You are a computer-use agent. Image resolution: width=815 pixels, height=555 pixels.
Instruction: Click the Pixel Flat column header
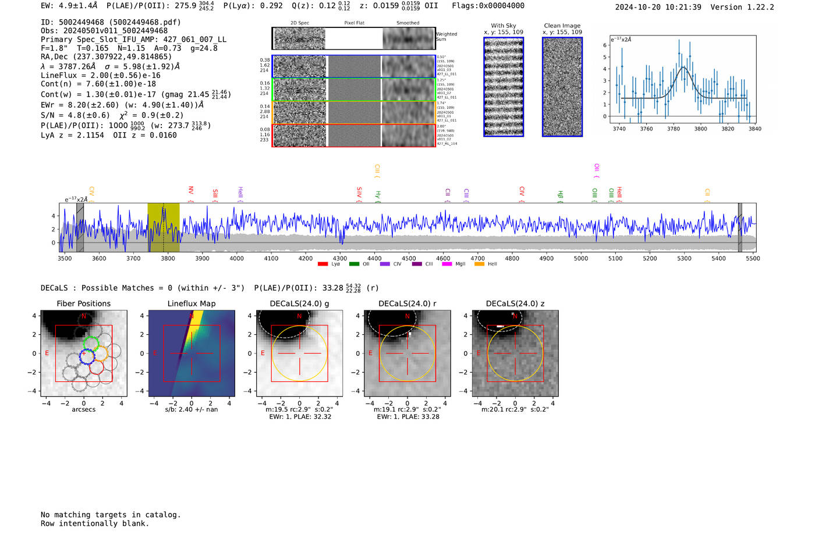click(354, 23)
